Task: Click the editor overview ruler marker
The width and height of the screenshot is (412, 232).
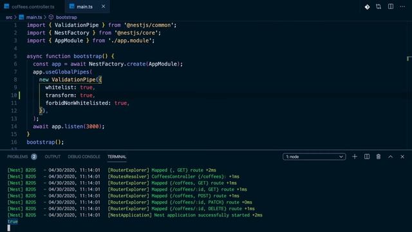Action: click(x=409, y=59)
